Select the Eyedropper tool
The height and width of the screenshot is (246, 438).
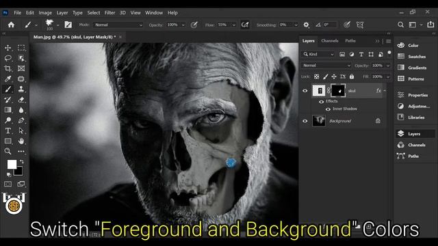pos(8,79)
